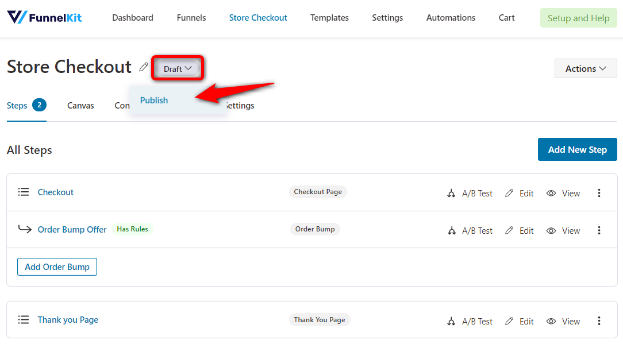
Task: Click the drag handle icon for Thank you Page
Action: tap(24, 320)
